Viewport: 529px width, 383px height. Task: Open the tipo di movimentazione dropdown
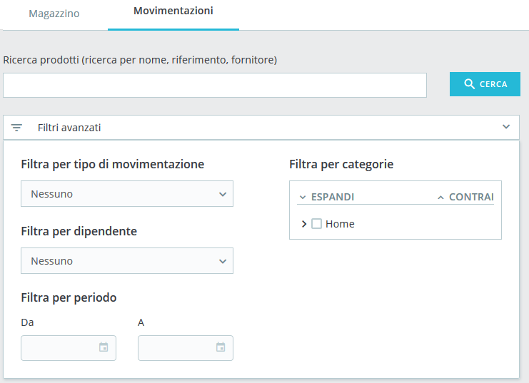coord(127,194)
